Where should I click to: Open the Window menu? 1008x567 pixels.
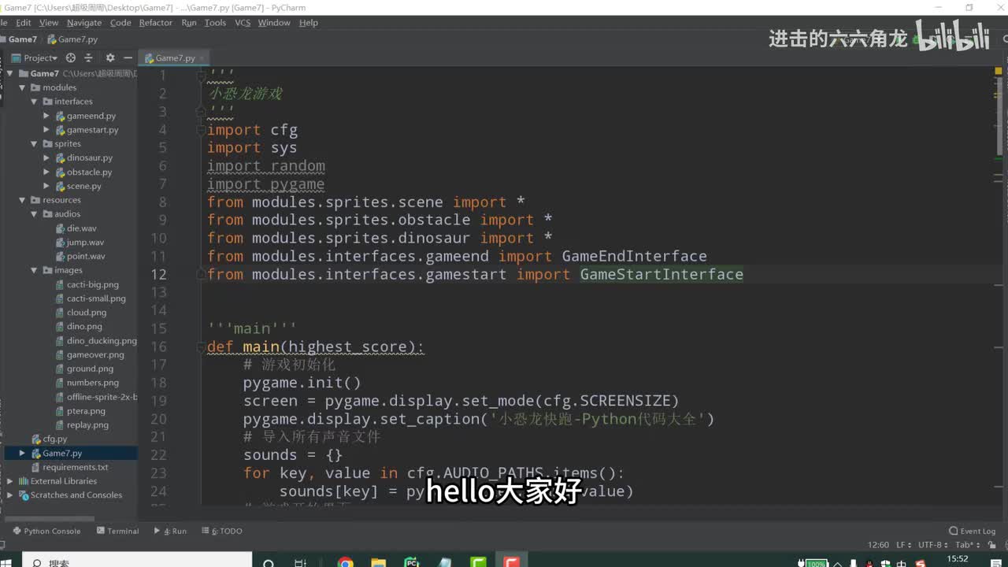(274, 23)
